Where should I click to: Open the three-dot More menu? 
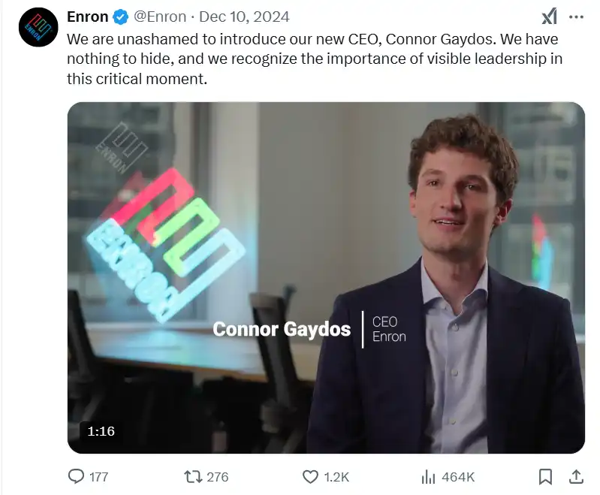[x=577, y=17]
